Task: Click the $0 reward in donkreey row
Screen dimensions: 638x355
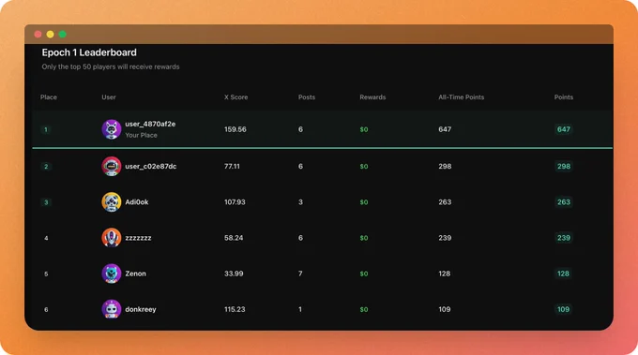Action: click(364, 309)
